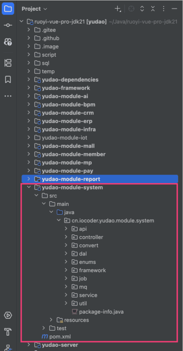183x351 pixels.
Task: Expand the yudao-module-report module
Action: 29,179
